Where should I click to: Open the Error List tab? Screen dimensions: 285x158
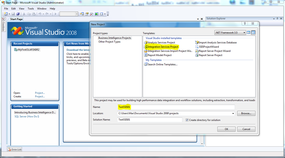14,149
